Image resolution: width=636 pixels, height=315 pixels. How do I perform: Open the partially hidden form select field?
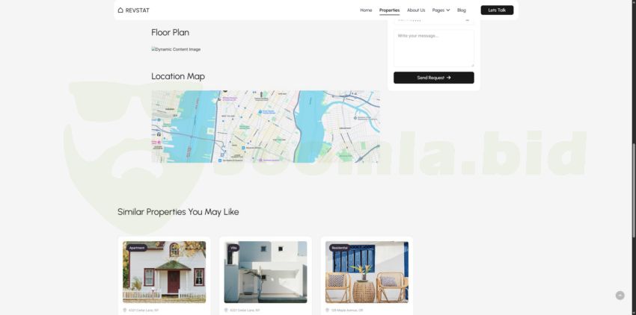coord(433,21)
